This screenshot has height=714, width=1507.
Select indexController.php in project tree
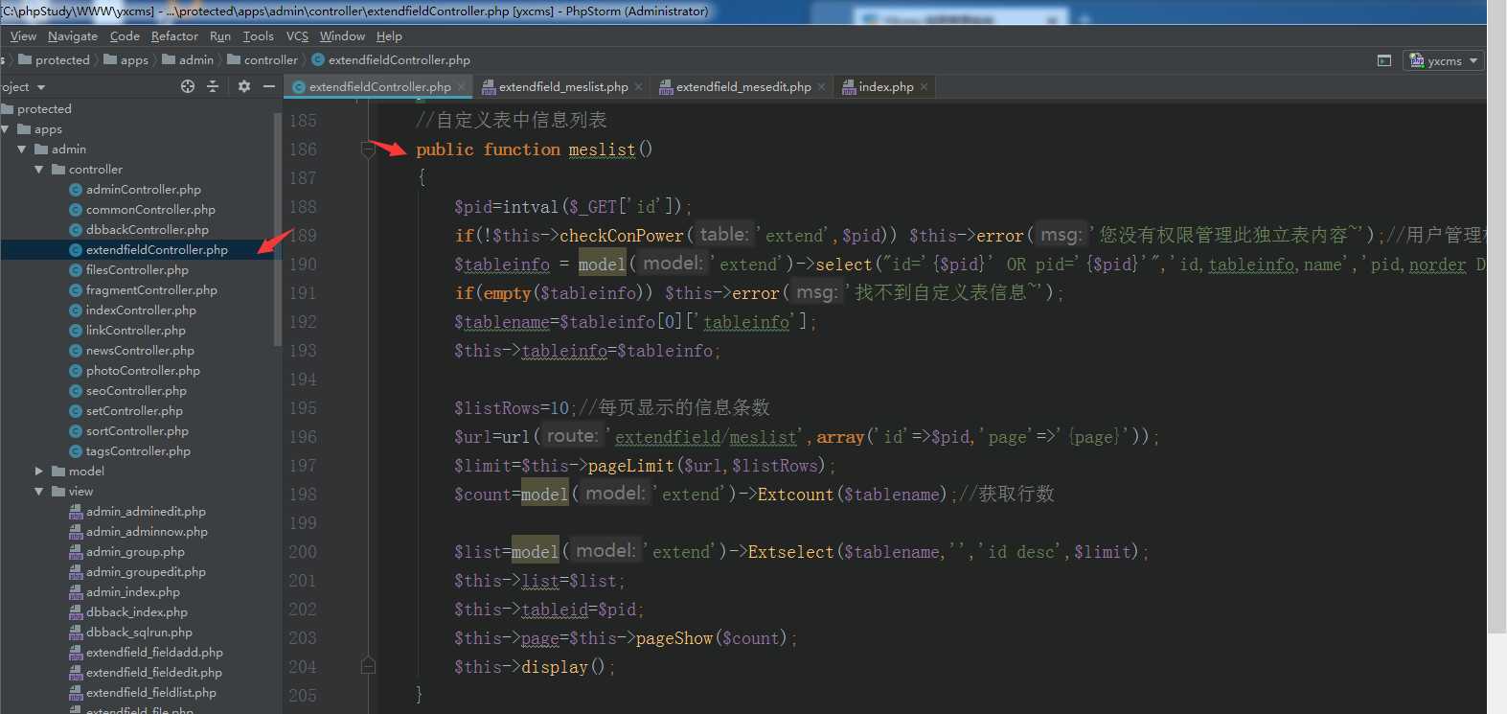coord(141,311)
